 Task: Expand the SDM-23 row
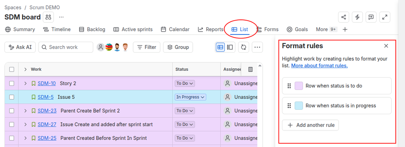(25, 111)
